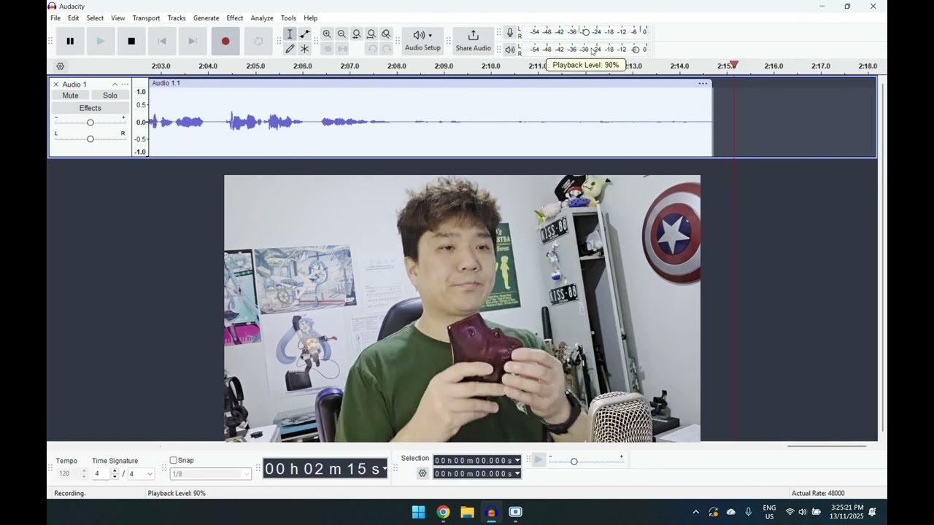This screenshot has width=934, height=525.
Task: Click the Zoom Out magnifier
Action: pos(341,34)
